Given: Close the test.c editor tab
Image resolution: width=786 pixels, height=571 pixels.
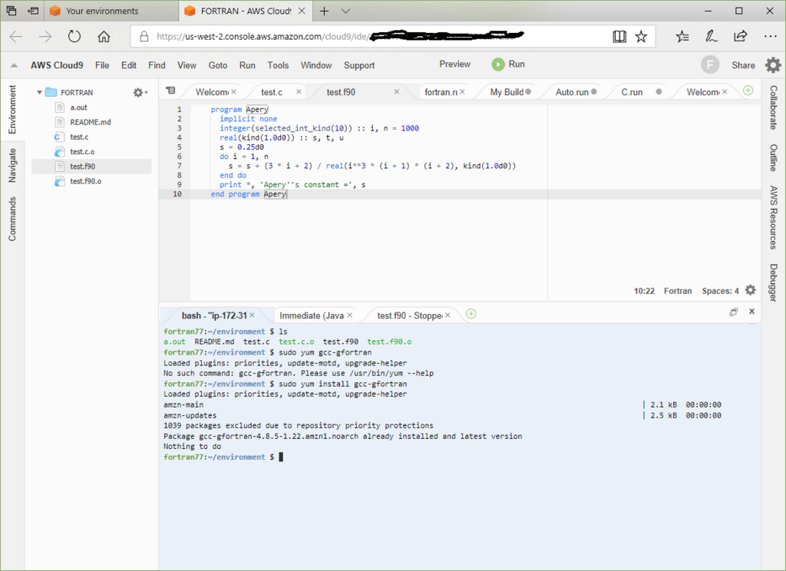Looking at the screenshot, I should pyautogui.click(x=299, y=92).
